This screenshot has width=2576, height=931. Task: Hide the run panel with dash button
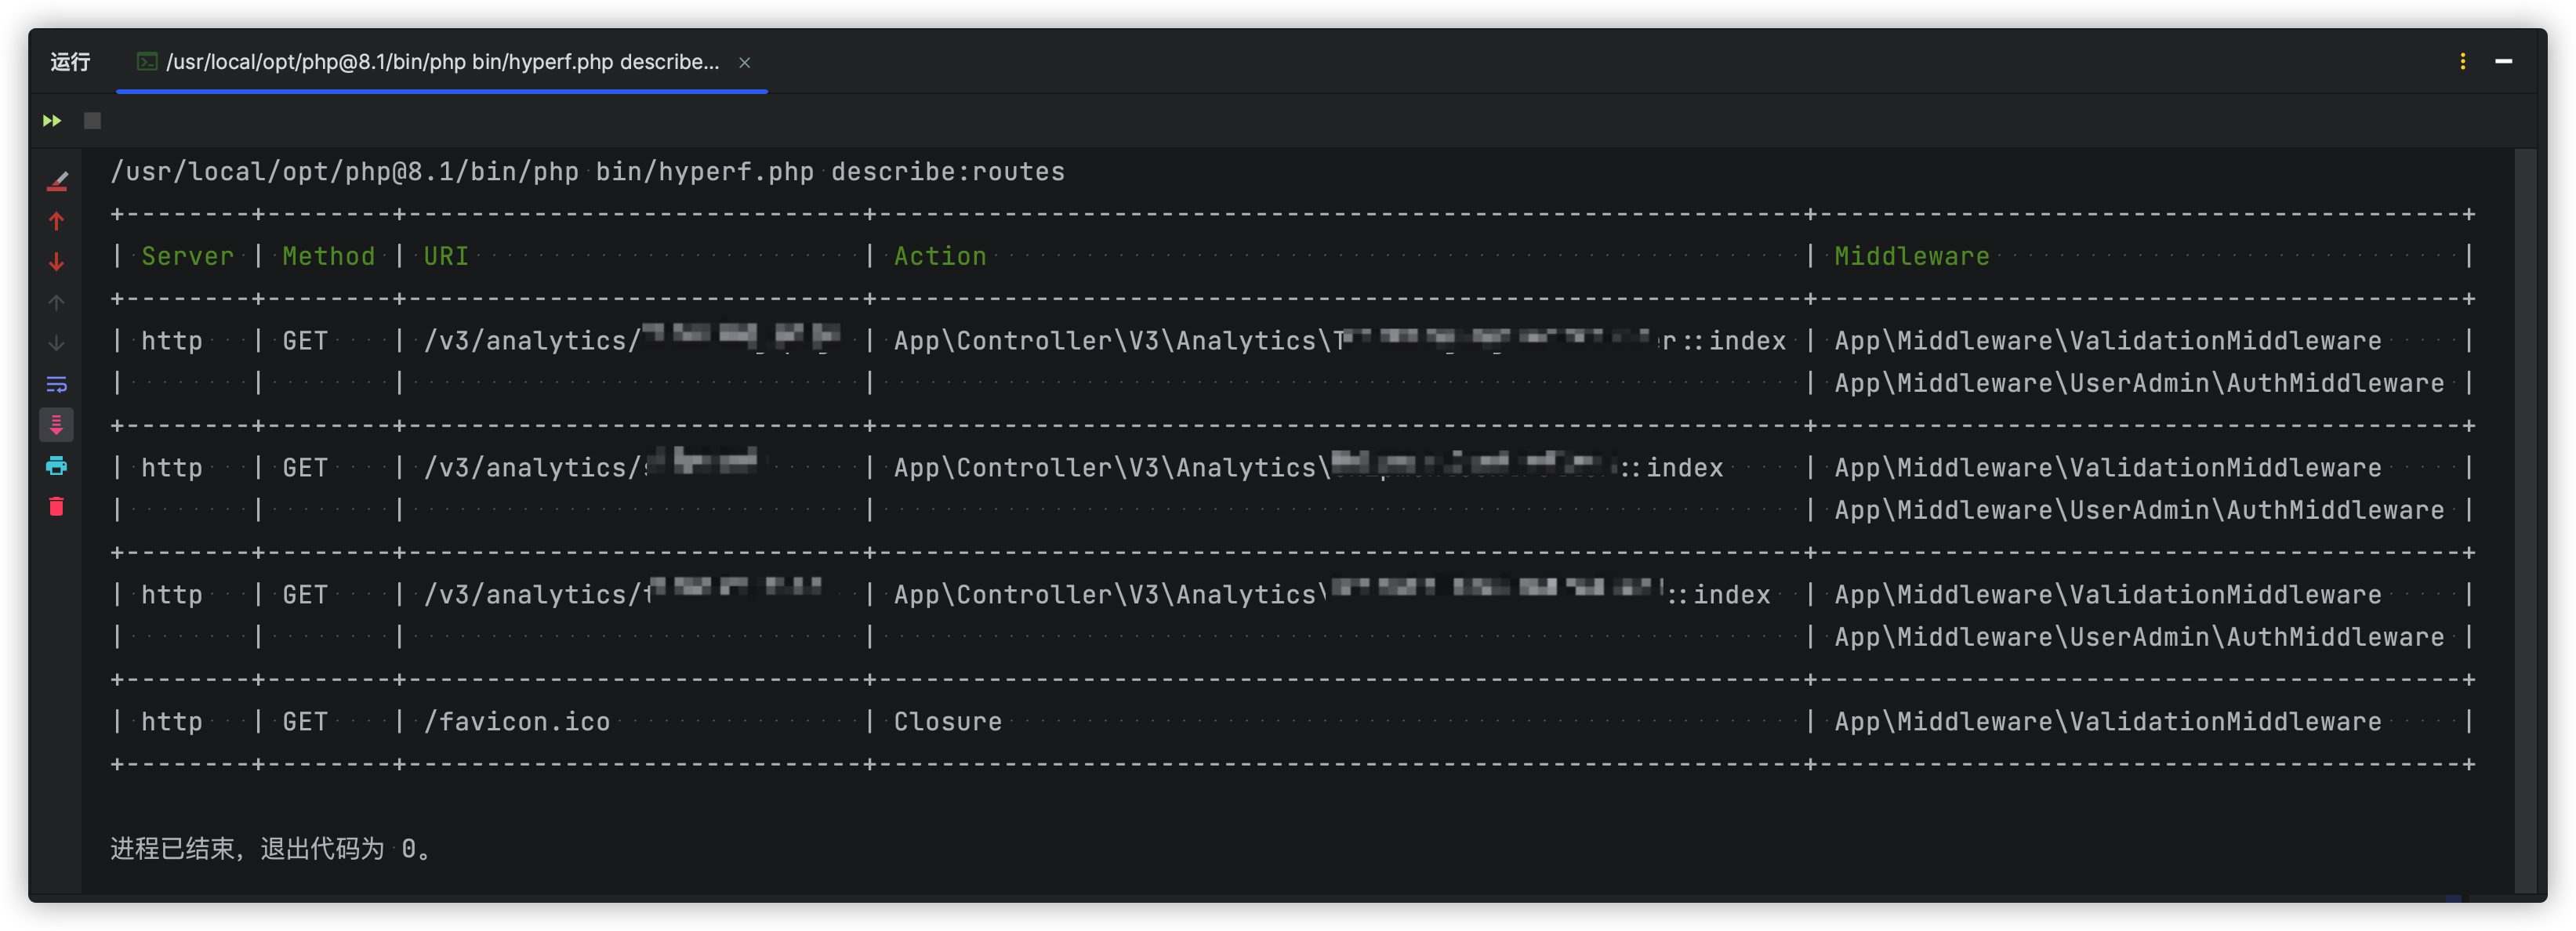(x=2503, y=62)
